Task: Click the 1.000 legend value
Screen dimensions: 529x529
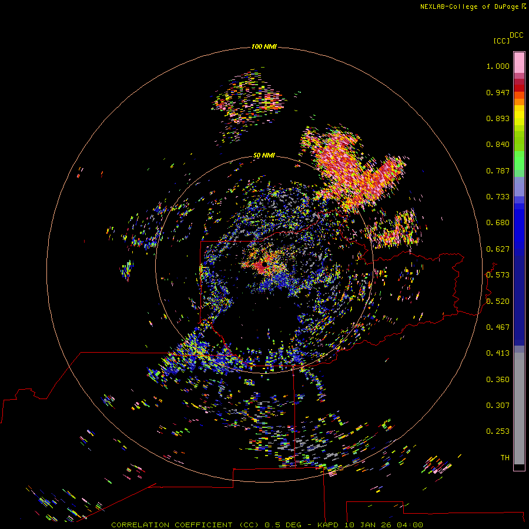Action: coord(498,66)
